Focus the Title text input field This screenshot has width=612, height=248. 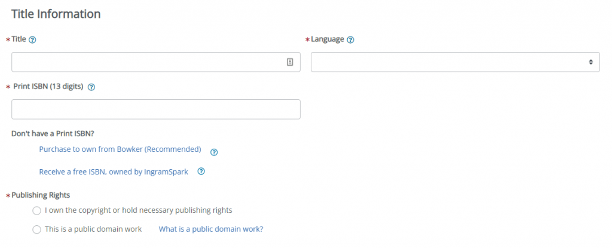point(156,62)
